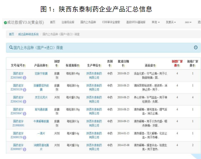Sort by 适应症 column arrow
The height and width of the screenshot is (159, 201).
coord(155,66)
